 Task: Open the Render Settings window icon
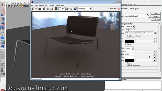(x=52, y=9)
